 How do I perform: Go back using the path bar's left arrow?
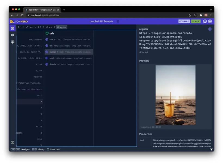click(19, 27)
